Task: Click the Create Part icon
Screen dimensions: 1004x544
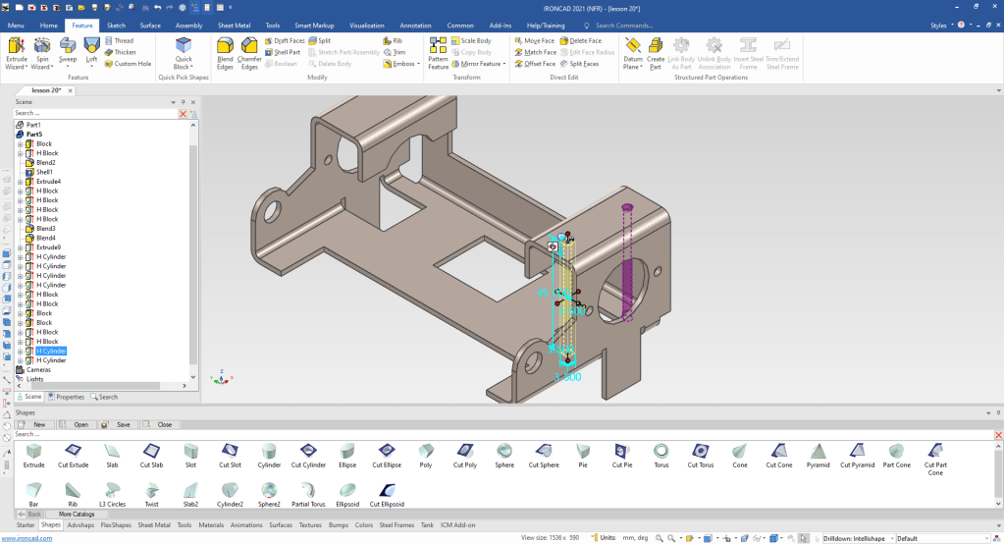Action: click(x=656, y=51)
